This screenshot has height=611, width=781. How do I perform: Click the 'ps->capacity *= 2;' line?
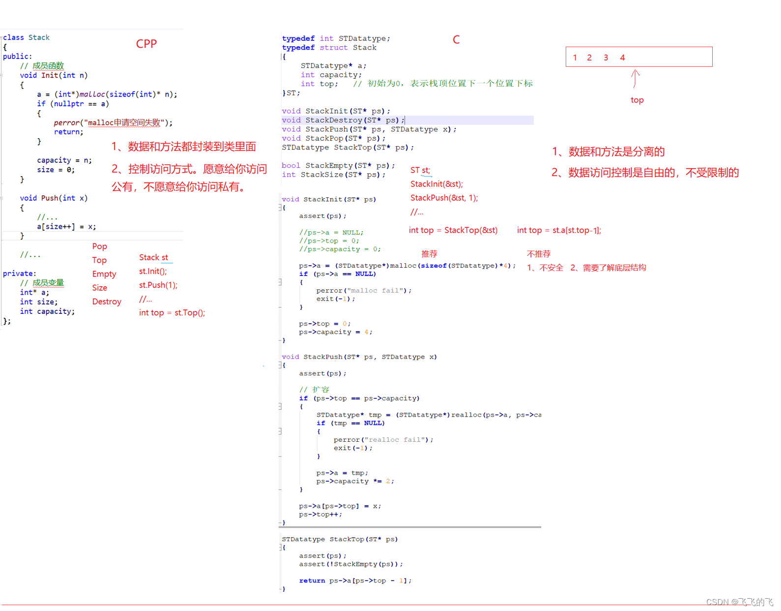(355, 481)
